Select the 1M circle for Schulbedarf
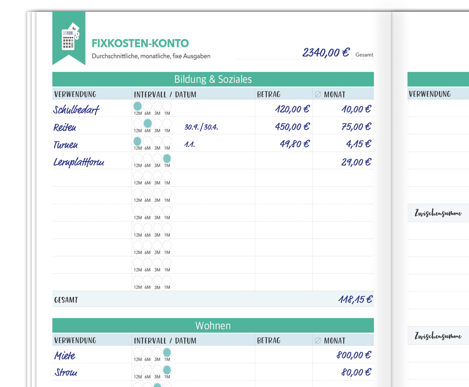The image size is (469, 387). [x=167, y=106]
